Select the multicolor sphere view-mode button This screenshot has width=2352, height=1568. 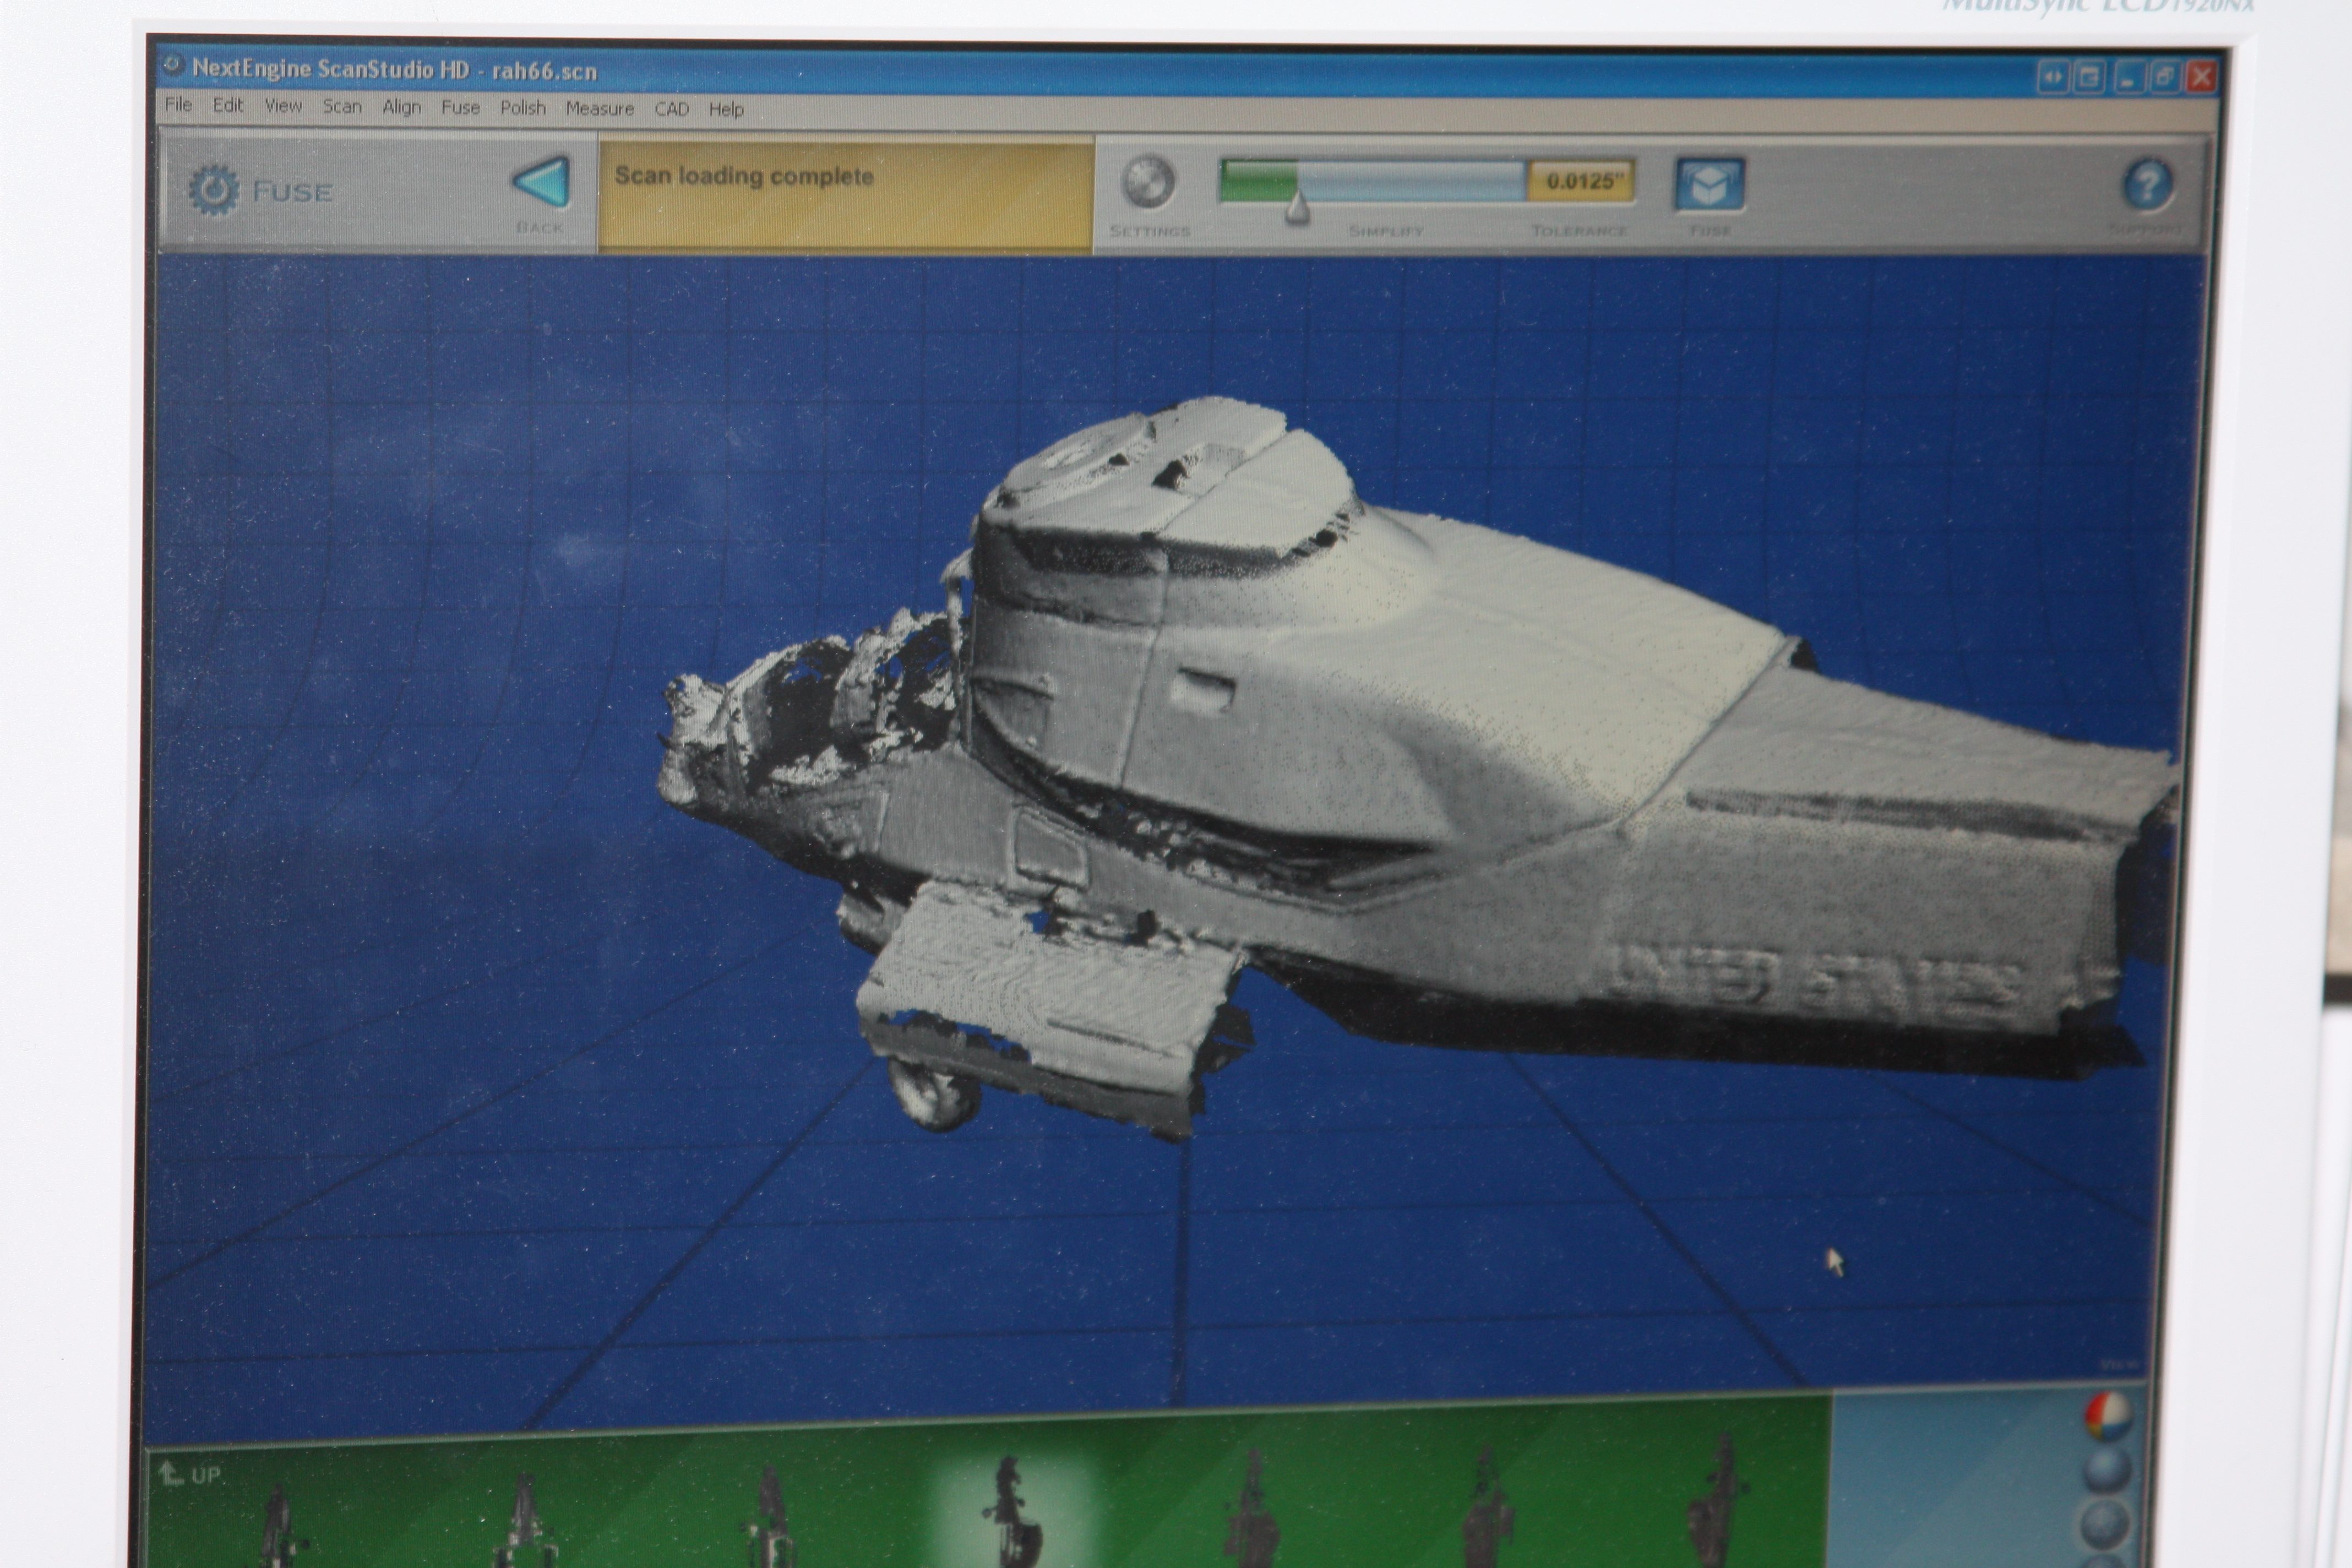[2108, 1415]
